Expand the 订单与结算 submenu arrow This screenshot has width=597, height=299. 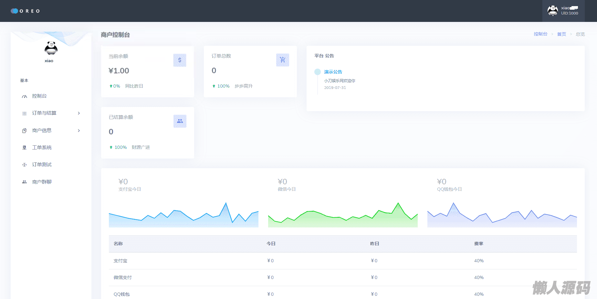[79, 113]
